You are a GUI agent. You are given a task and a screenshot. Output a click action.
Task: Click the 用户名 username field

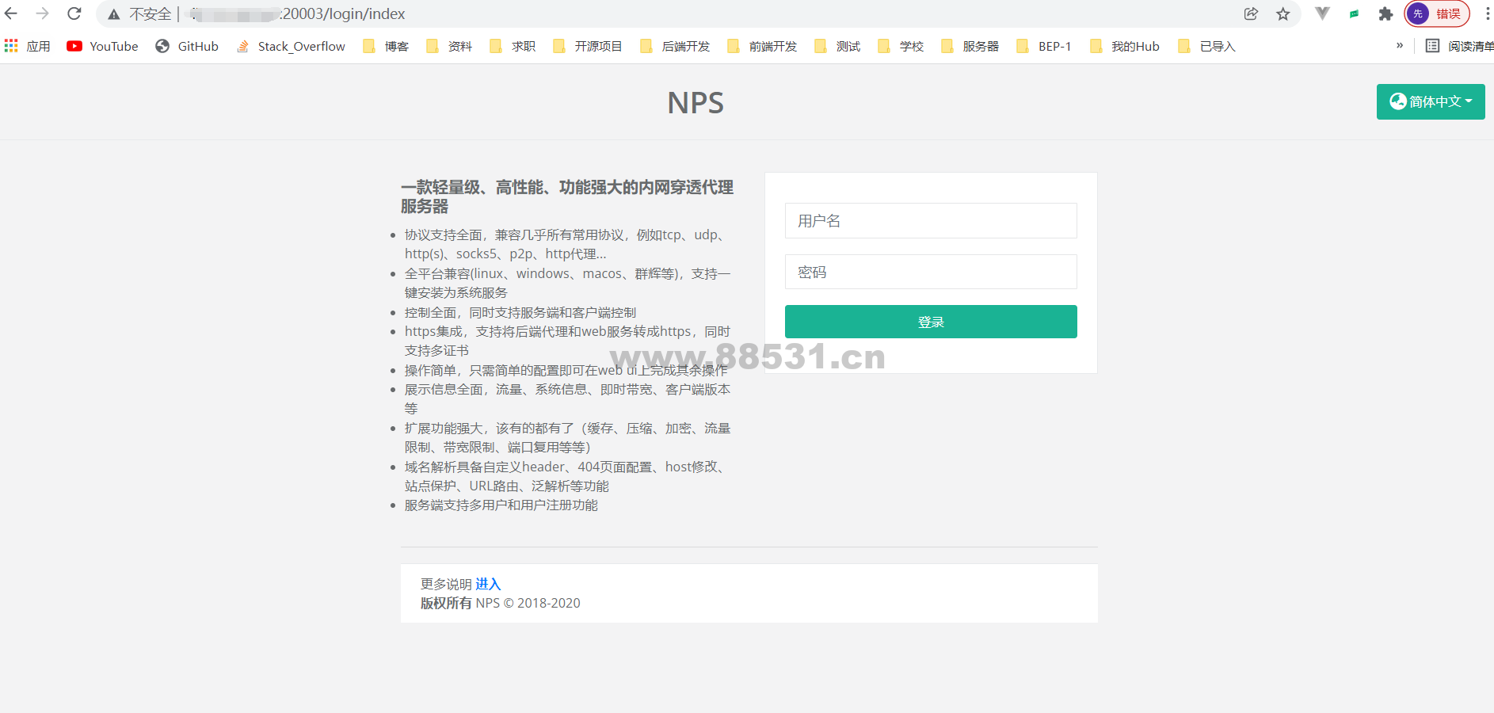coord(931,220)
